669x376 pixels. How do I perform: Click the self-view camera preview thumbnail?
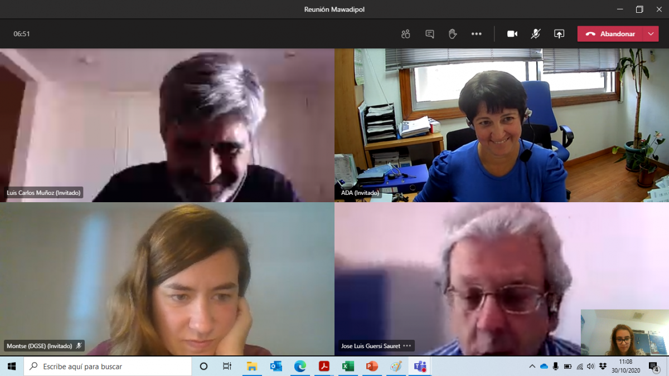point(624,333)
